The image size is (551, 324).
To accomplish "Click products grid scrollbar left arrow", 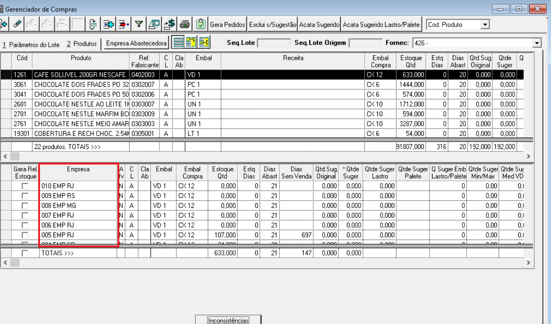I will tap(5, 156).
